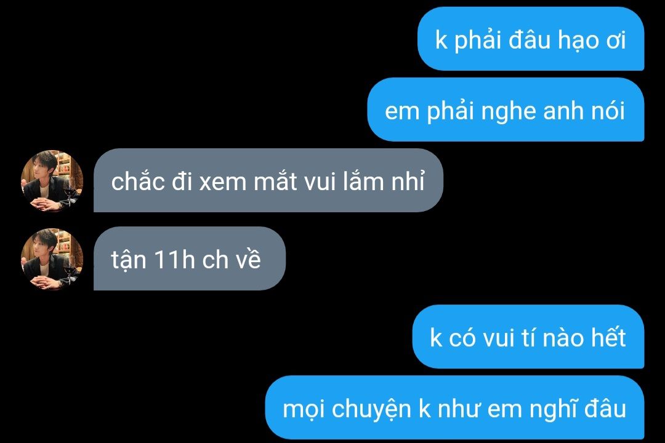Select the gray "chắc đi xem mắt vui lắm nhỉ" message
The width and height of the screenshot is (665, 443).
[268, 181]
